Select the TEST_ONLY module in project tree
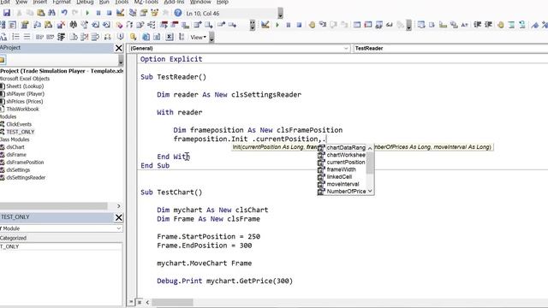This screenshot has height=308, width=548. (x=21, y=132)
